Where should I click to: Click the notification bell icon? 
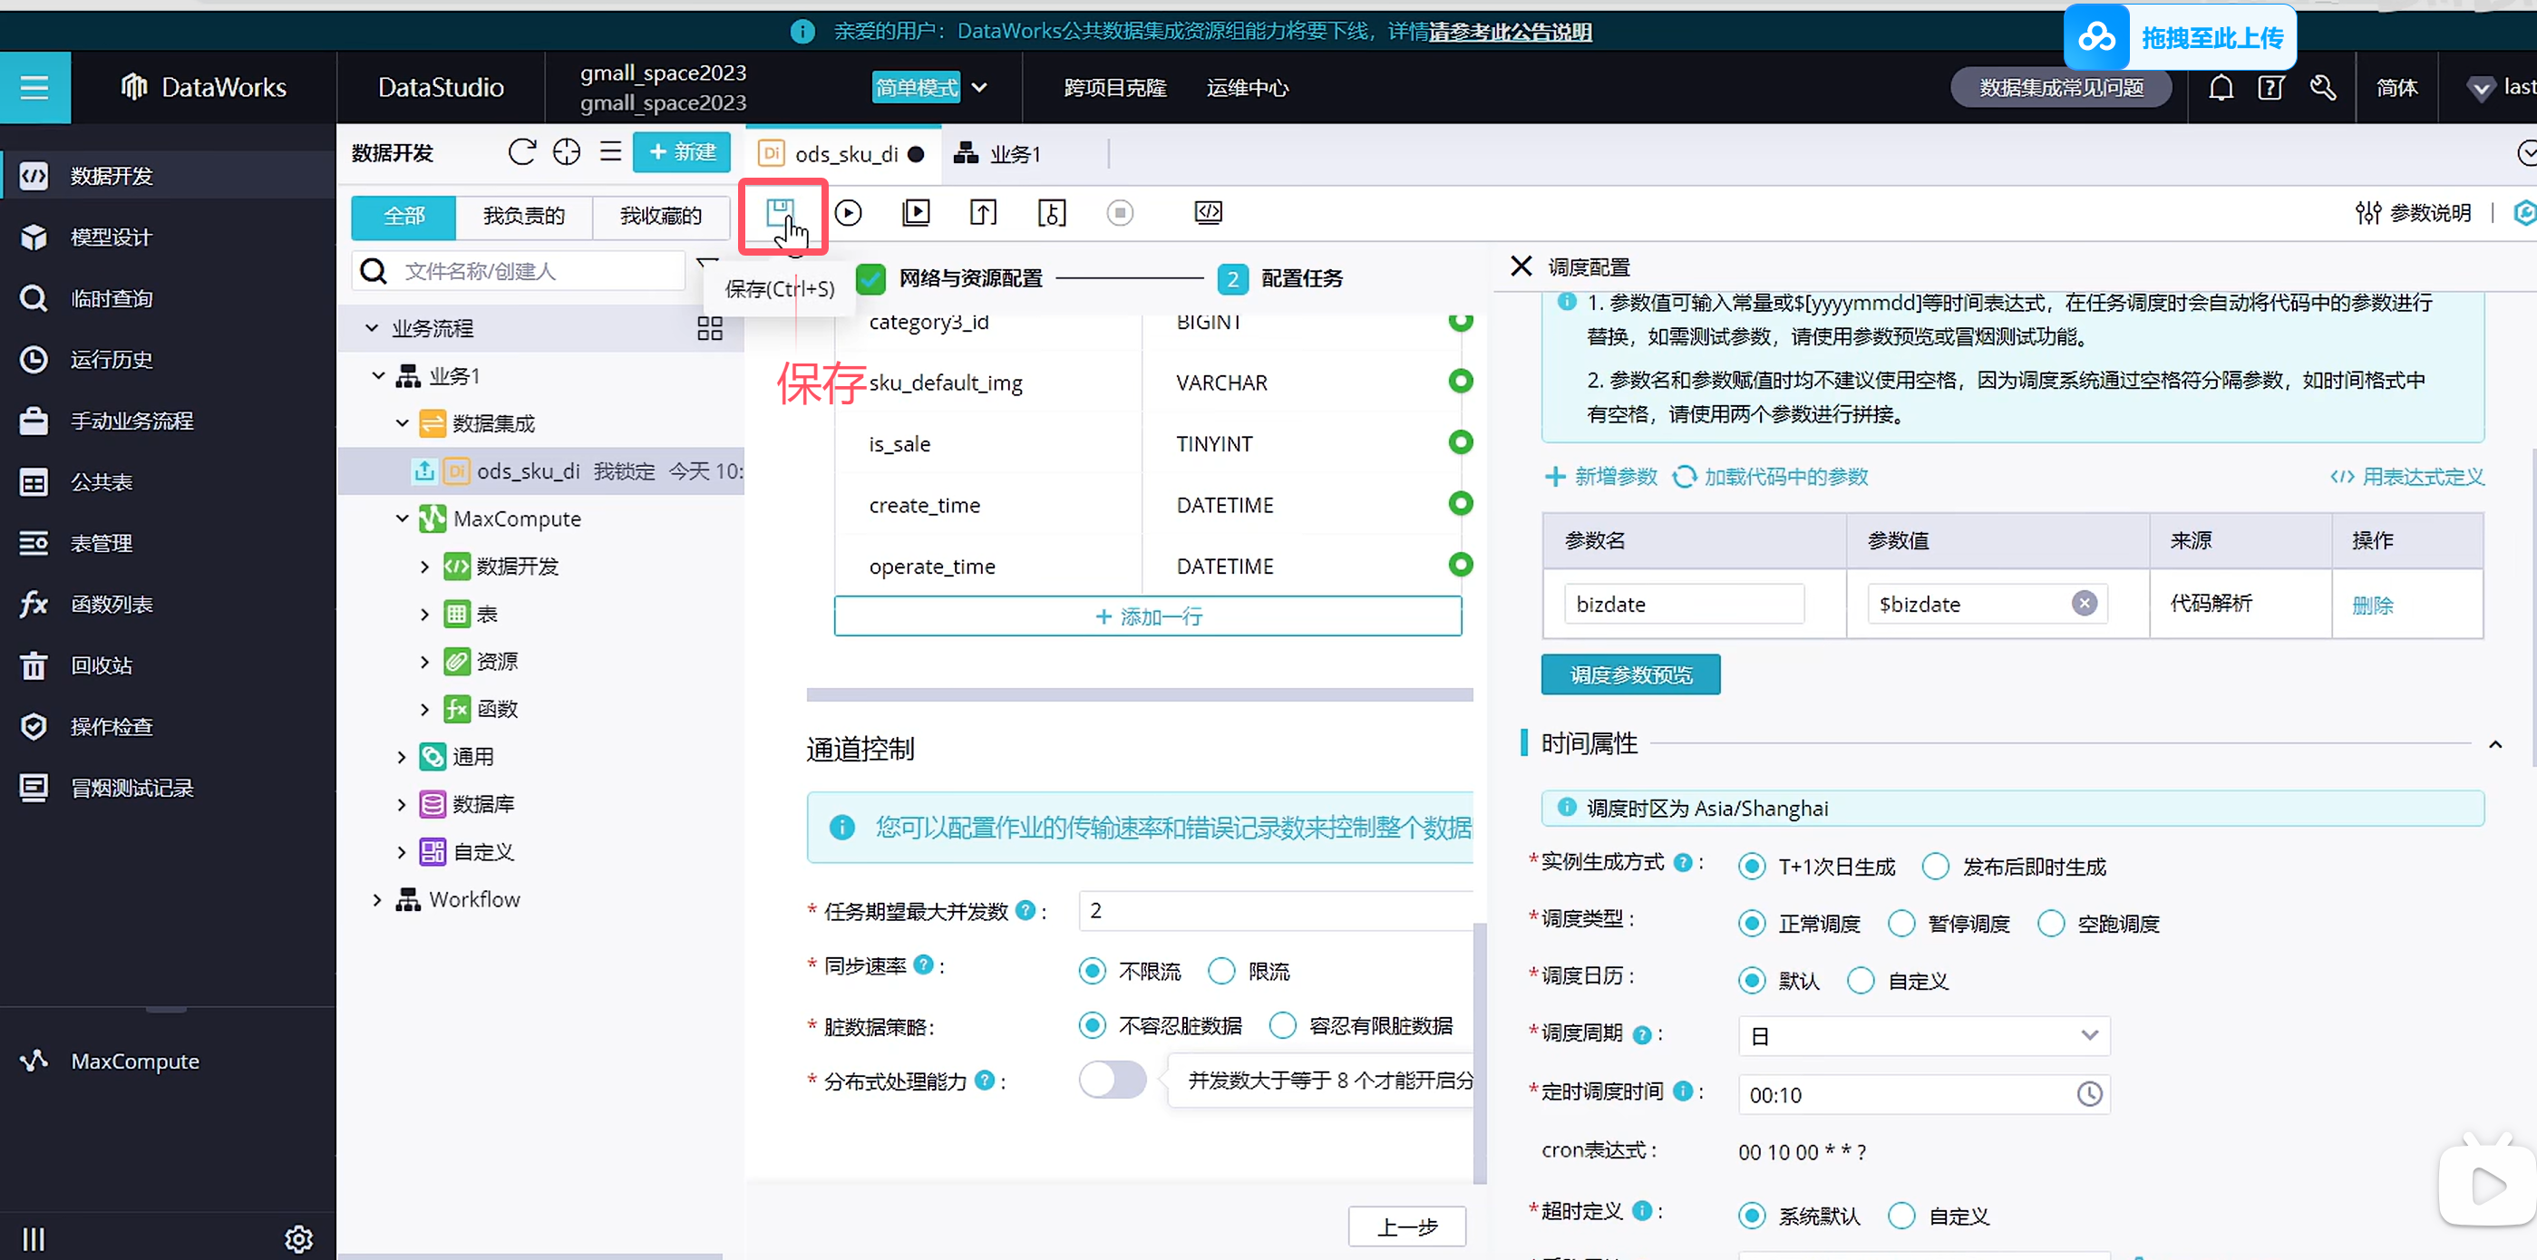coord(2220,88)
